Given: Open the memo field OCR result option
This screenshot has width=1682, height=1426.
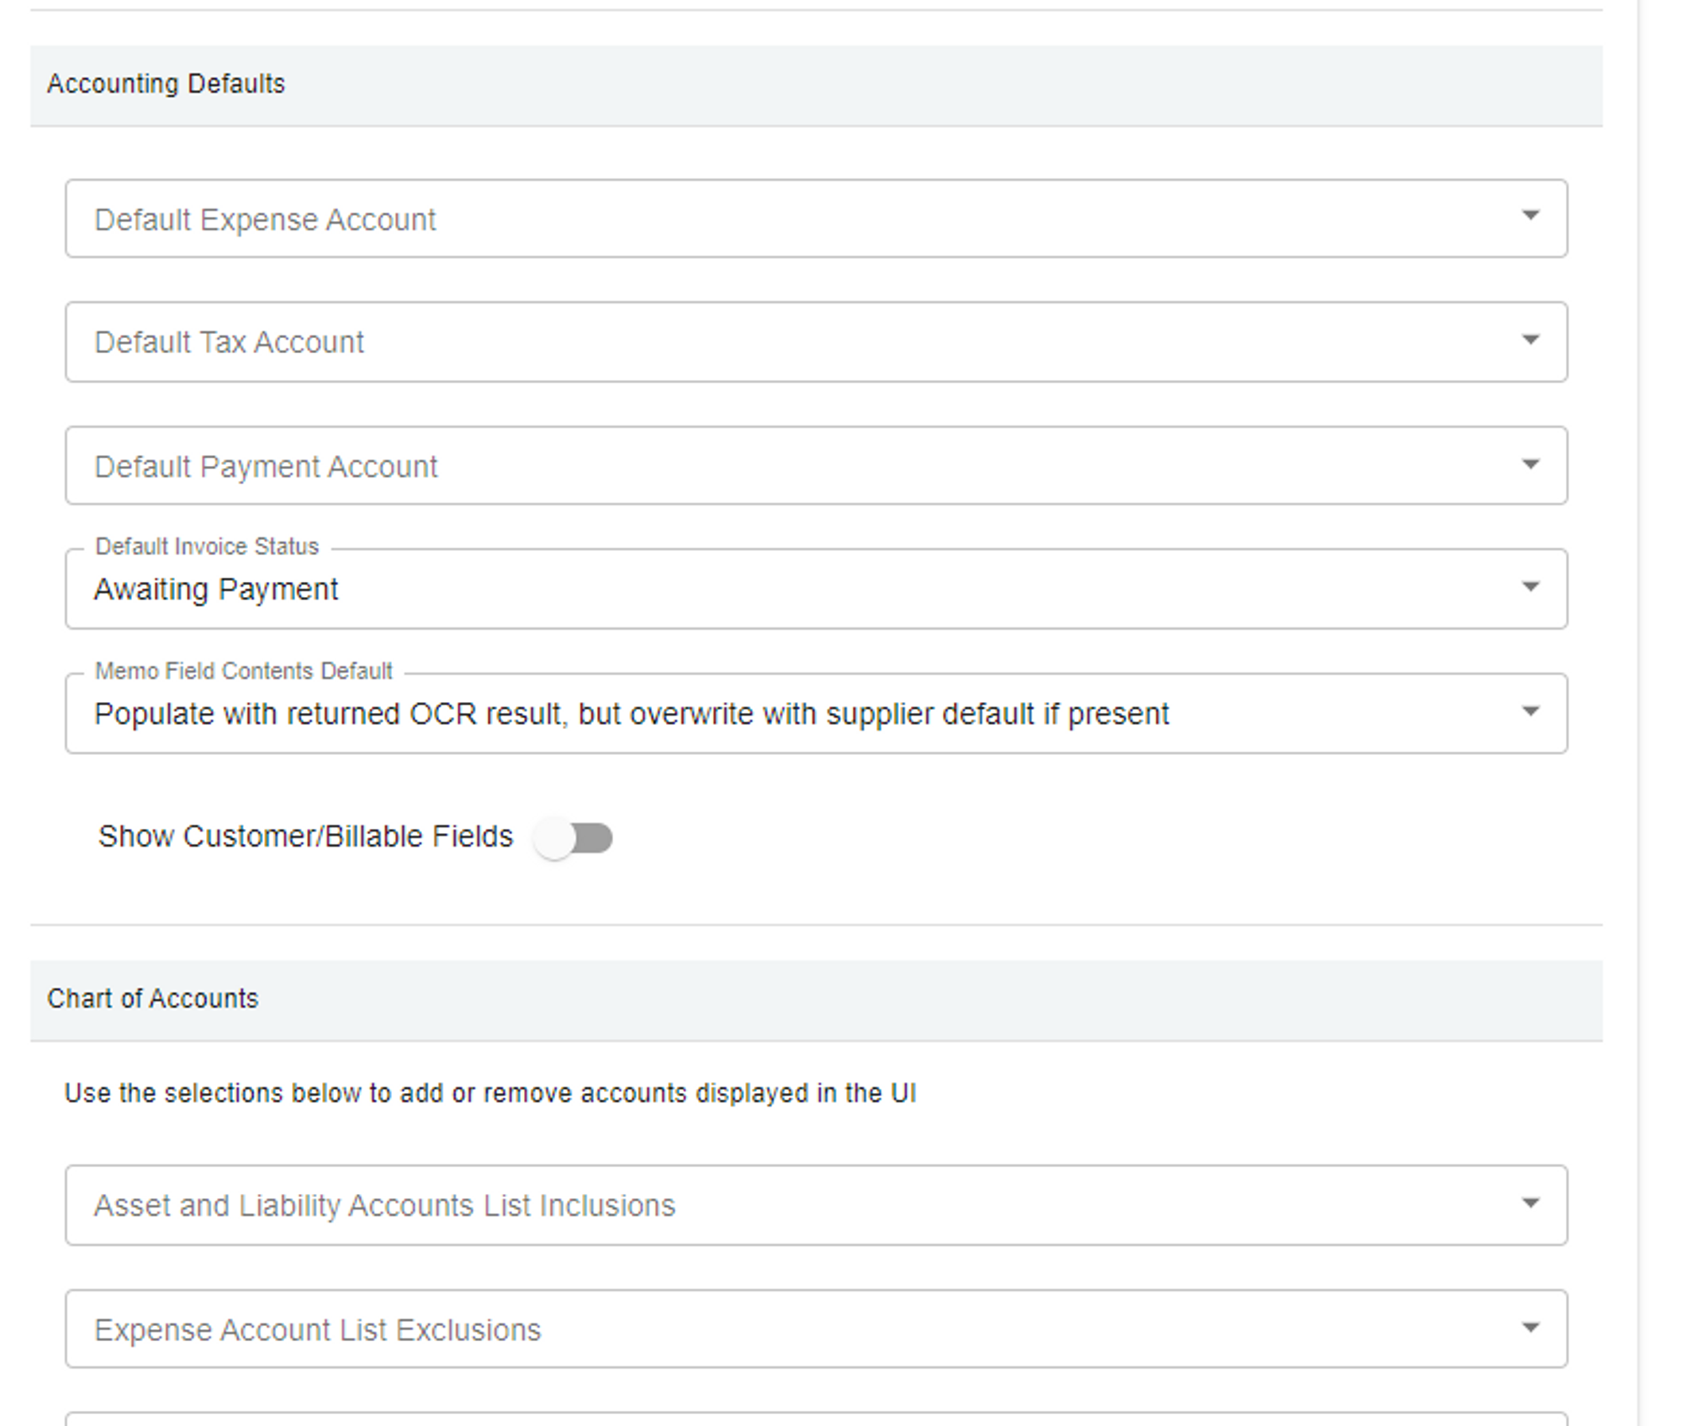Looking at the screenshot, I should coord(631,714).
